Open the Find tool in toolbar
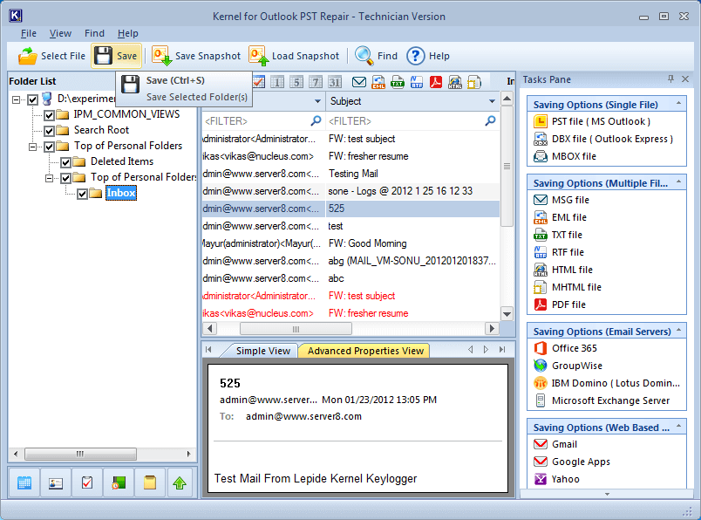This screenshot has width=701, height=520. [376, 56]
